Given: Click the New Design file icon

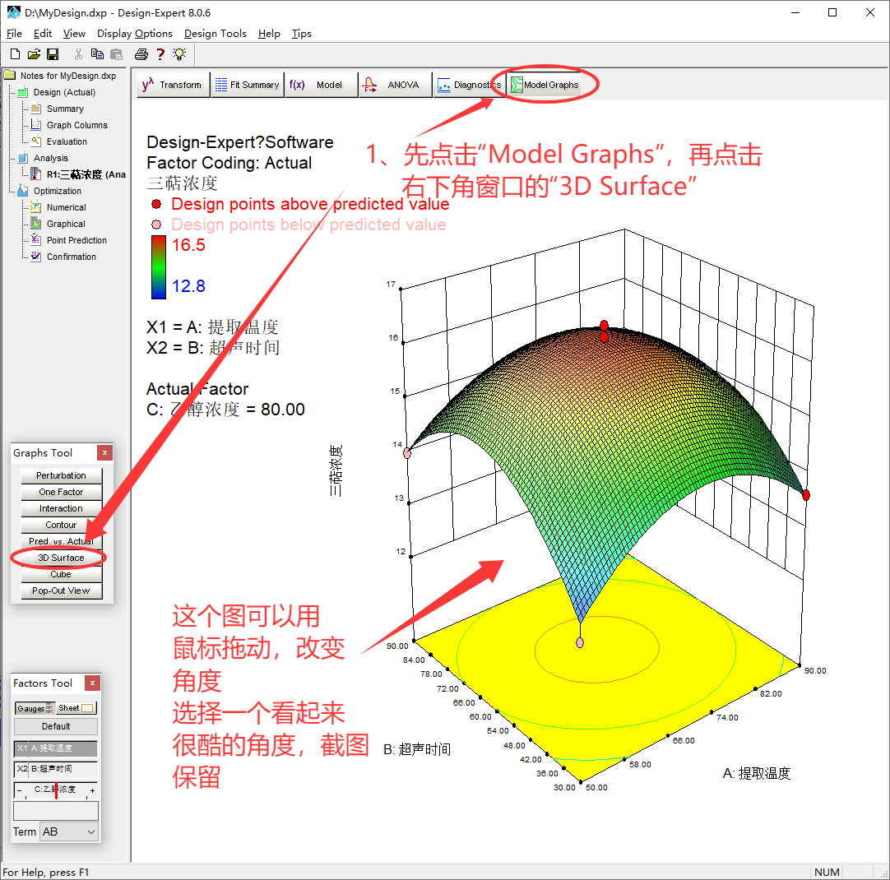Looking at the screenshot, I should pyautogui.click(x=14, y=54).
